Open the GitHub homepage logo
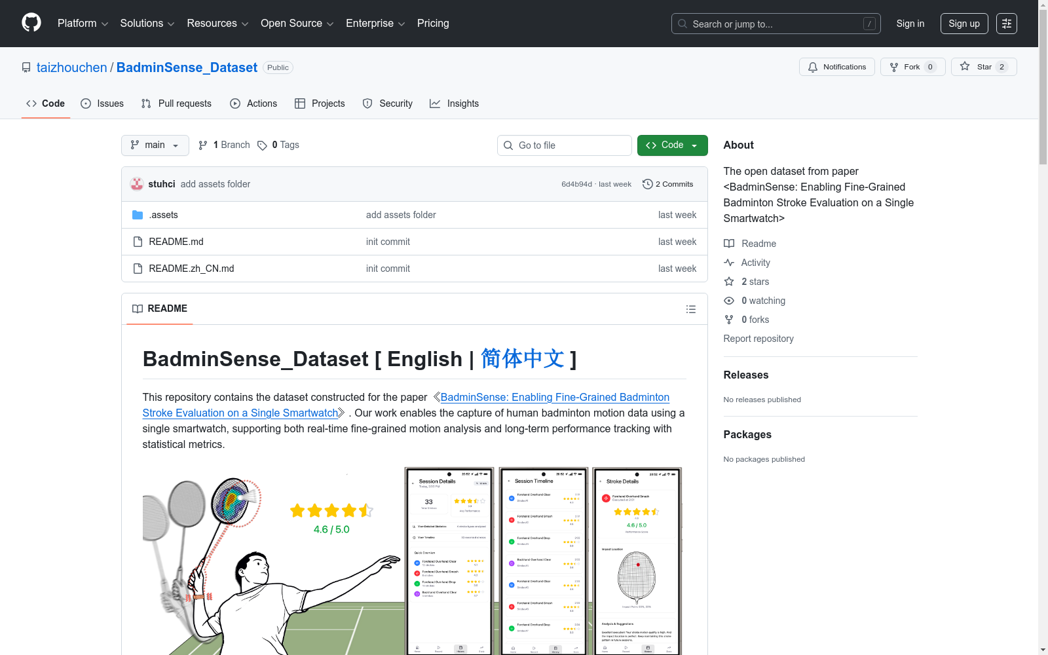 click(x=31, y=23)
